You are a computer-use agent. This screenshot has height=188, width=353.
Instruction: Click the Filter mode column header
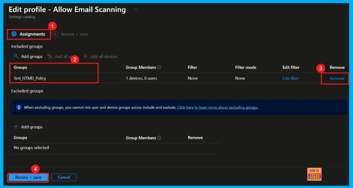[245, 67]
